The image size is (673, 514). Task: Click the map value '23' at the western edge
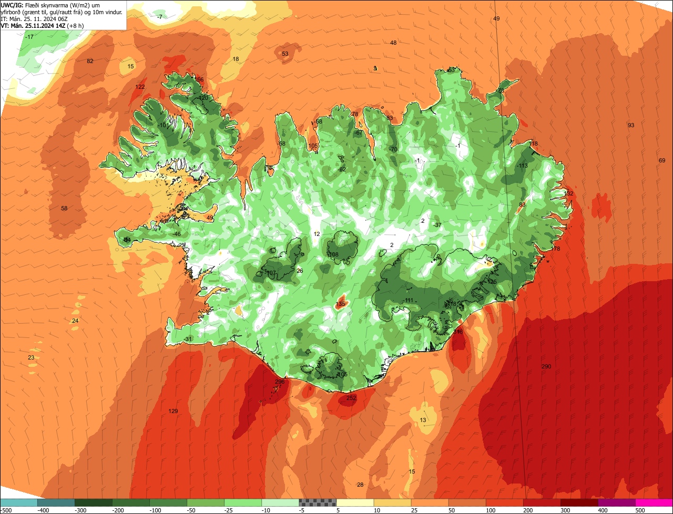pyautogui.click(x=31, y=357)
